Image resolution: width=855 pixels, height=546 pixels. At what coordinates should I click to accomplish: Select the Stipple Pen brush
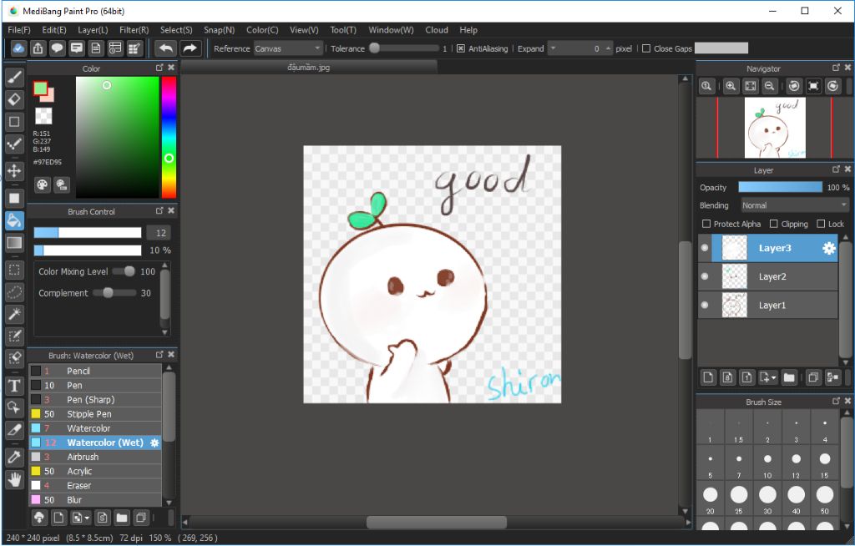(x=95, y=414)
